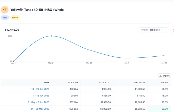Open the 7 – 13 Jun 2026 week

pos(41,96)
